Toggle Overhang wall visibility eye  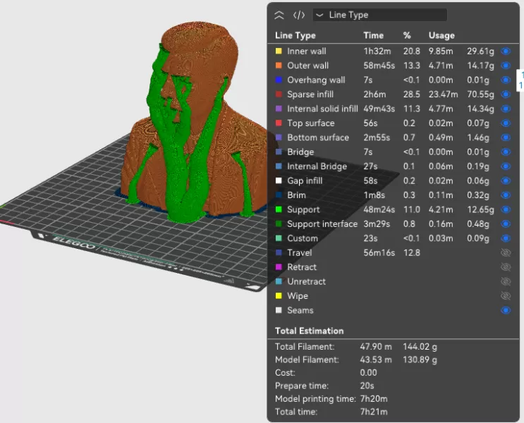(506, 80)
